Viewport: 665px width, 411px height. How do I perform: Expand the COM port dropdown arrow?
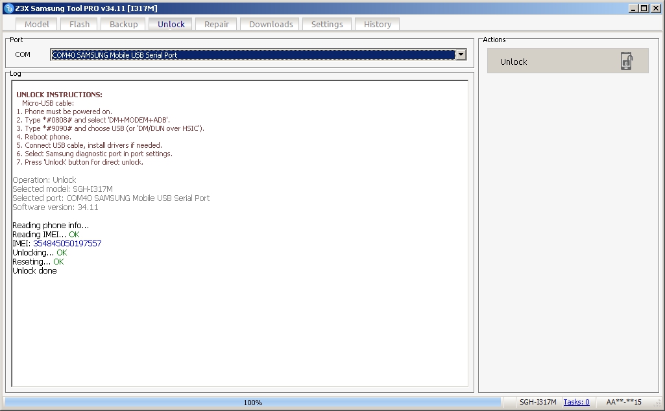(x=461, y=54)
